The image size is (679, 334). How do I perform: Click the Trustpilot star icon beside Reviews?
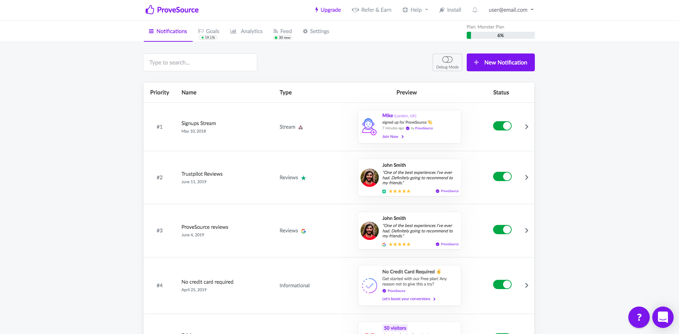tap(304, 178)
